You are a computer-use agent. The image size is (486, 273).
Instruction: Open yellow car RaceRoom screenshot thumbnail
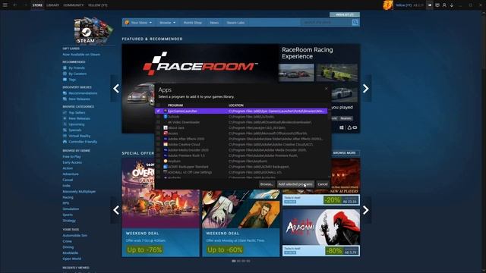[x=336, y=73]
